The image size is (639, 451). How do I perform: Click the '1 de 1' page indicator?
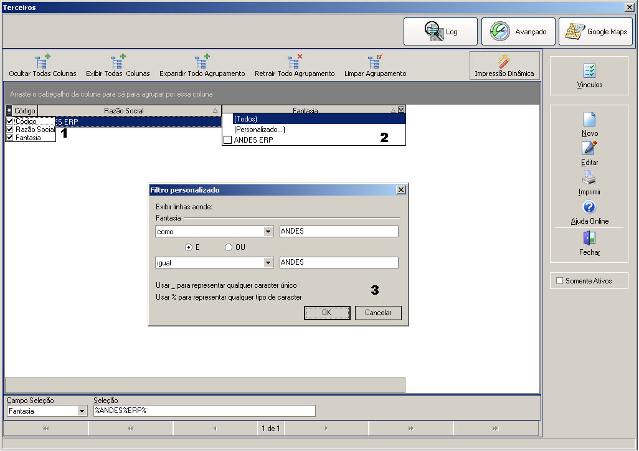271,428
